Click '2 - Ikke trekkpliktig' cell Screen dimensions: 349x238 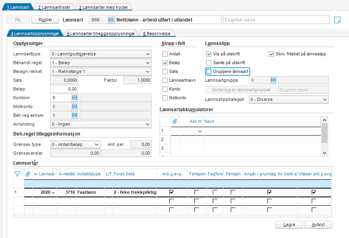(135, 192)
